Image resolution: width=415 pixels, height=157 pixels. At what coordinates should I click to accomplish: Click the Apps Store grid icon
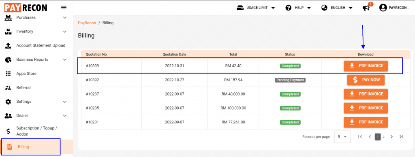click(8, 74)
